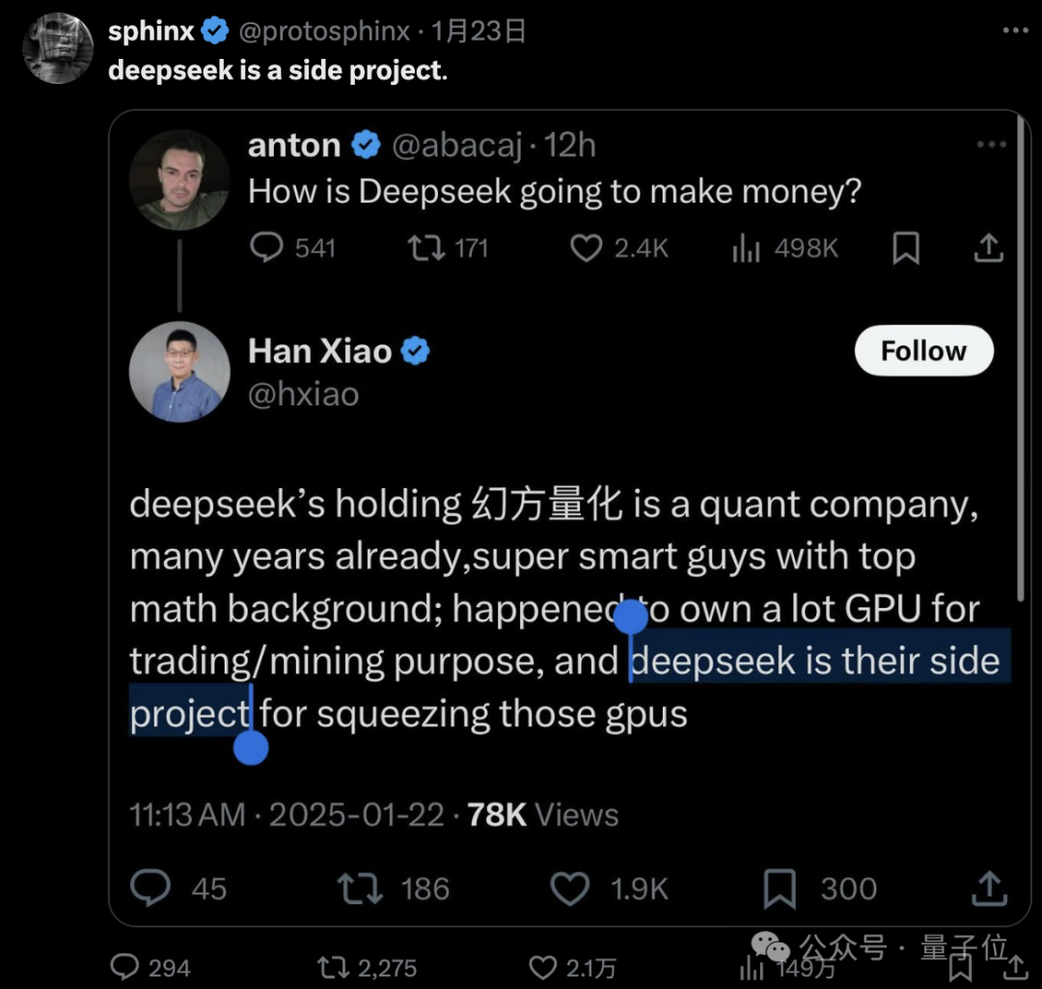Reply to anton's tweet
The width and height of the screenshot is (1042, 989).
[267, 248]
